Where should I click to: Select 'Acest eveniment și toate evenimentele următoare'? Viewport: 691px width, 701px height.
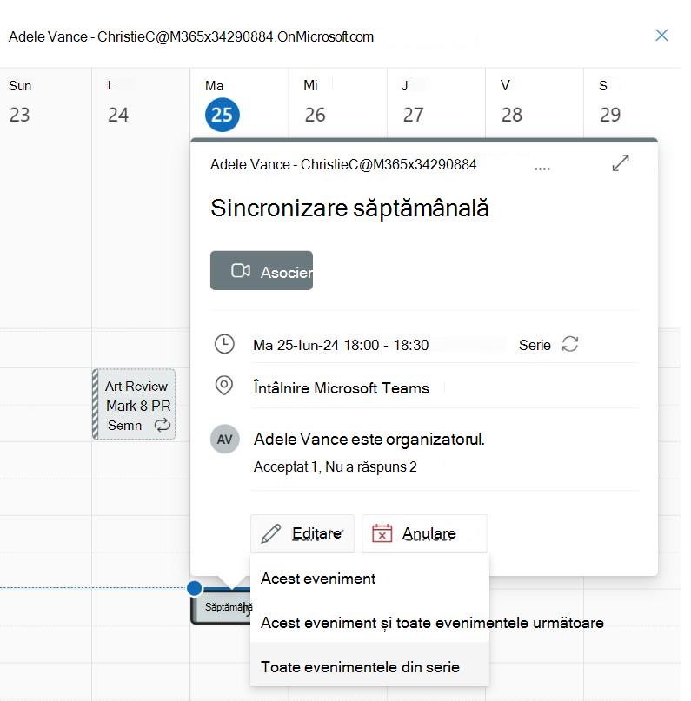(x=369, y=623)
